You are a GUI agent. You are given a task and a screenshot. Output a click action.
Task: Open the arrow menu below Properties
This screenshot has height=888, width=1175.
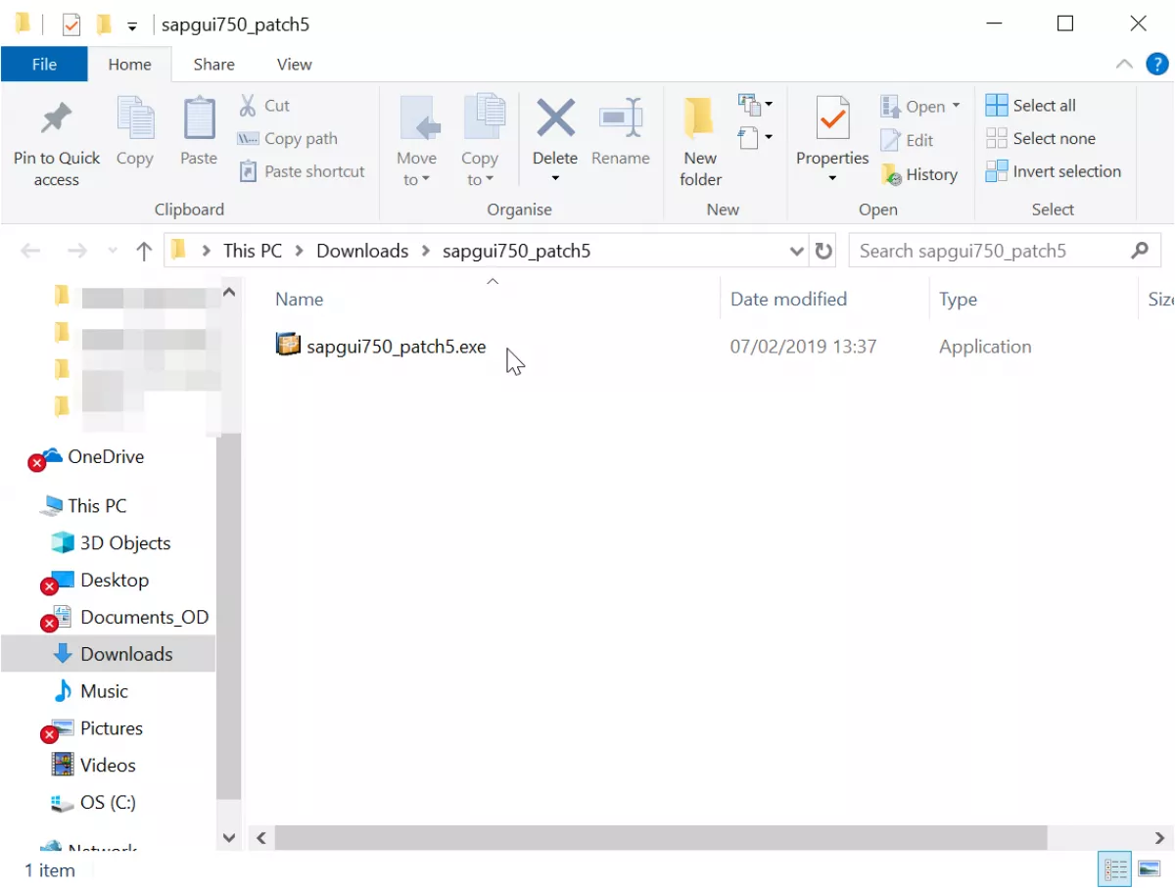832,178
